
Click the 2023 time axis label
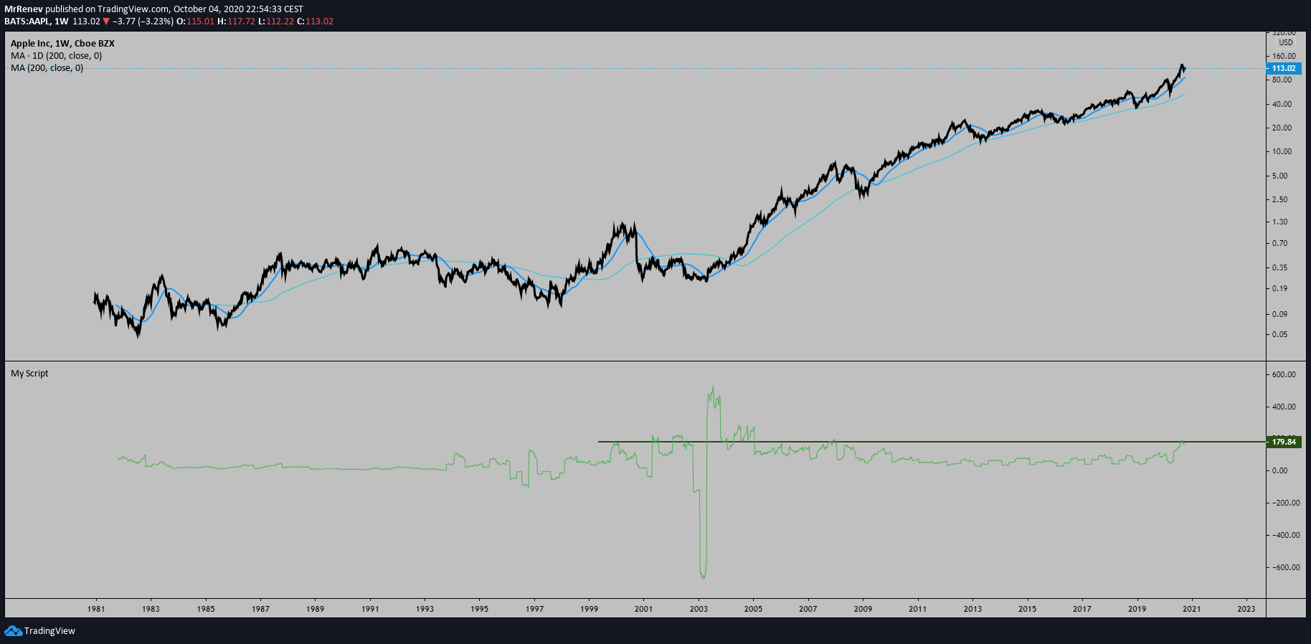1246,609
